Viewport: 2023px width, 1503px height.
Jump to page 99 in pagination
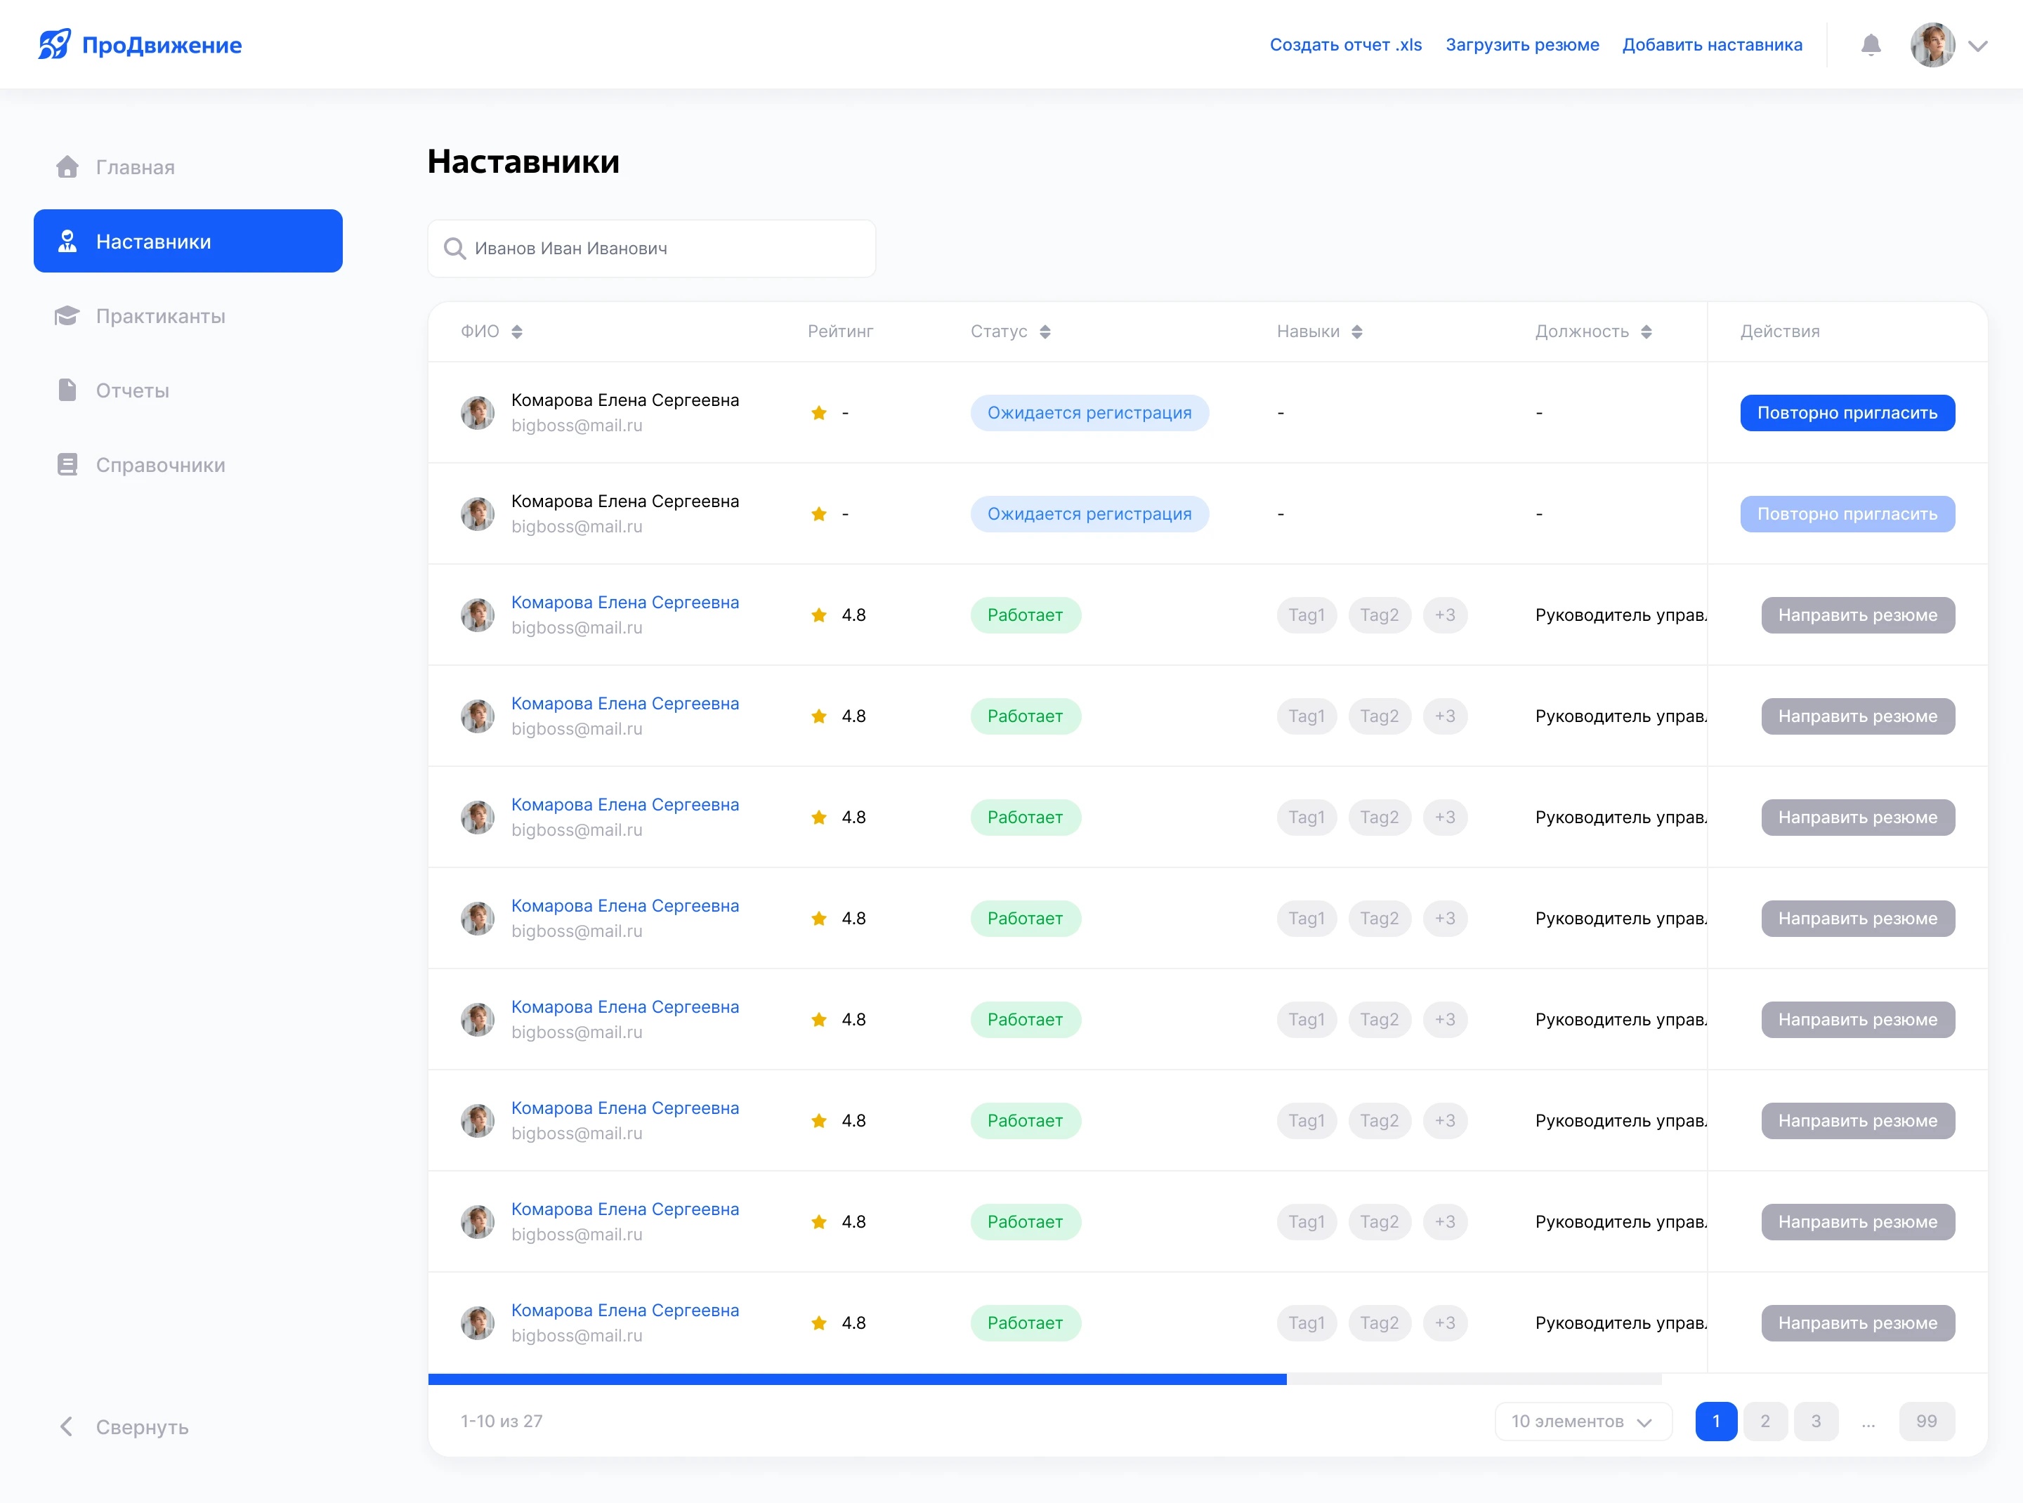(x=1927, y=1421)
